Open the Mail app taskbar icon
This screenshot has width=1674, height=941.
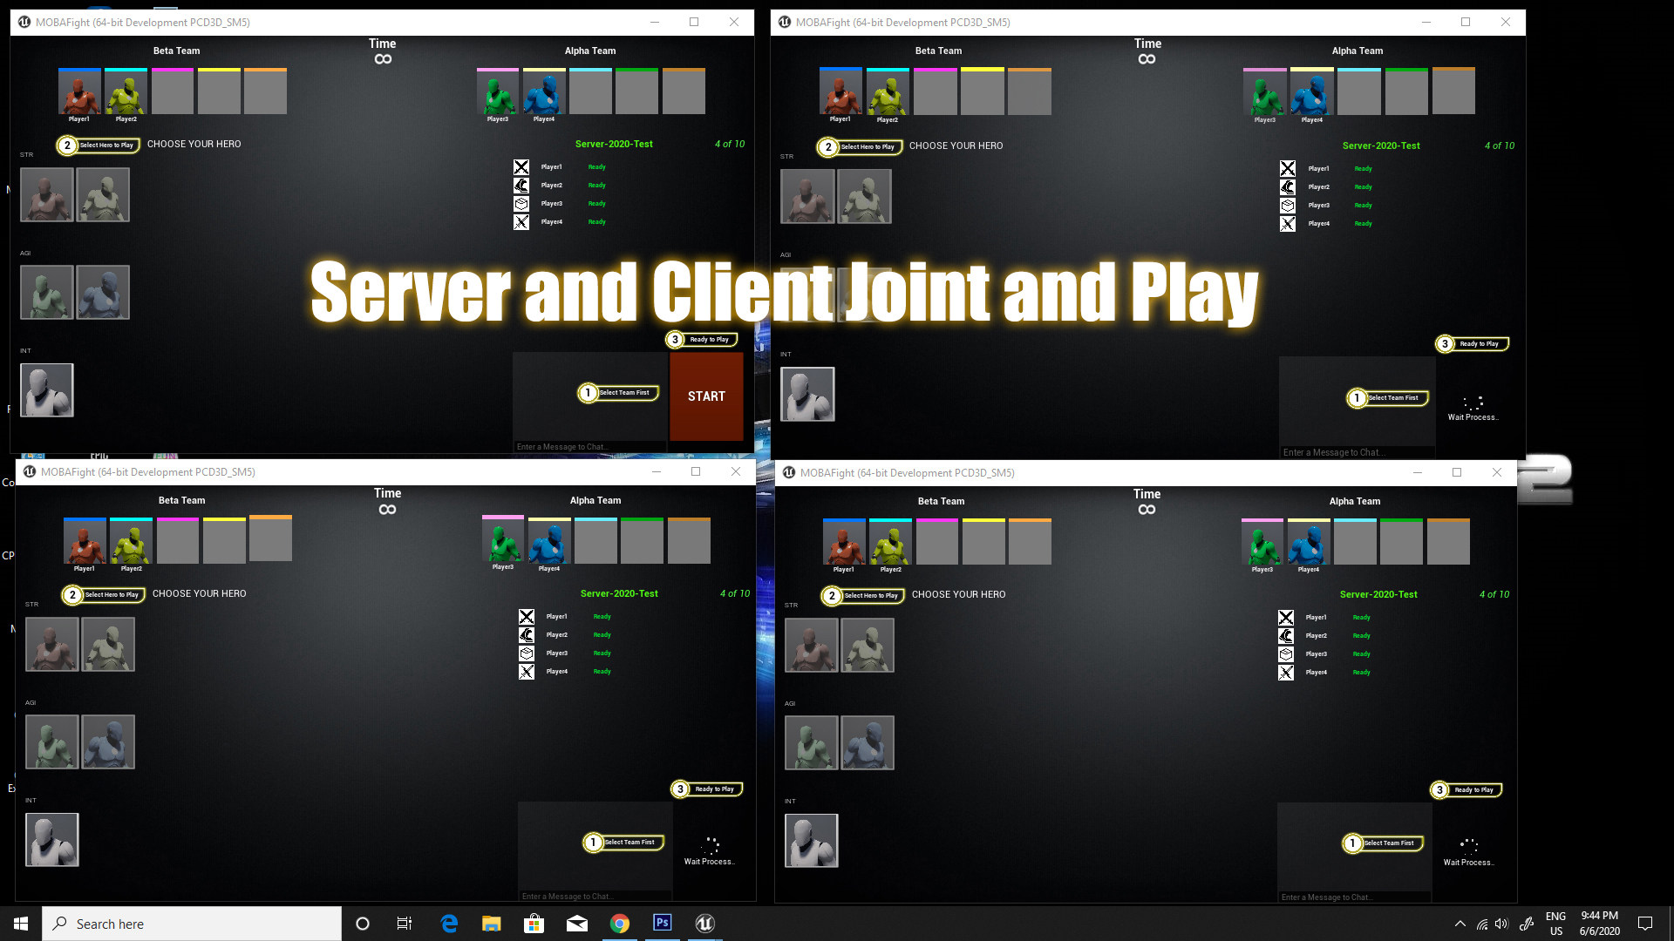[x=577, y=923]
